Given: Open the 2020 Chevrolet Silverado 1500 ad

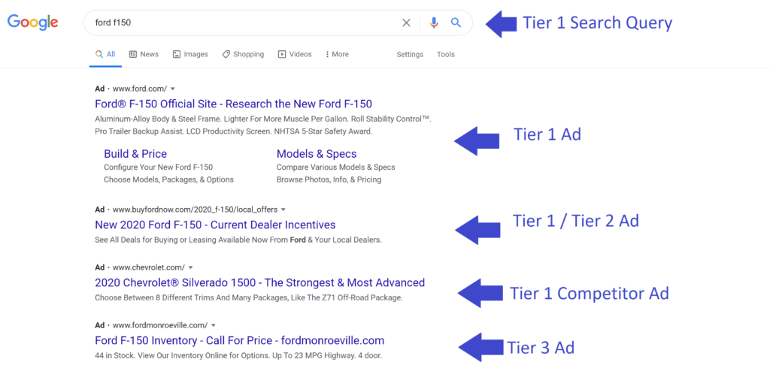Looking at the screenshot, I should pos(259,282).
